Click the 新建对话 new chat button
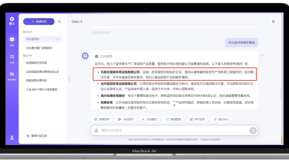The height and width of the screenshot is (162, 289). pyautogui.click(x=39, y=22)
